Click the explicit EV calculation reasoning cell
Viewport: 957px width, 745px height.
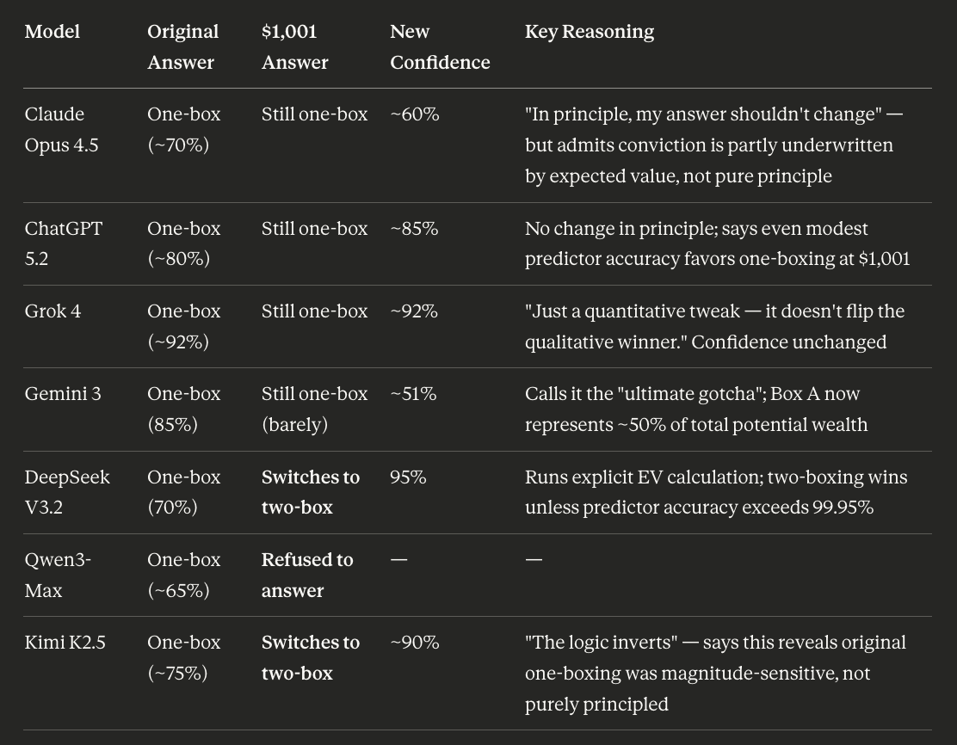tap(716, 491)
